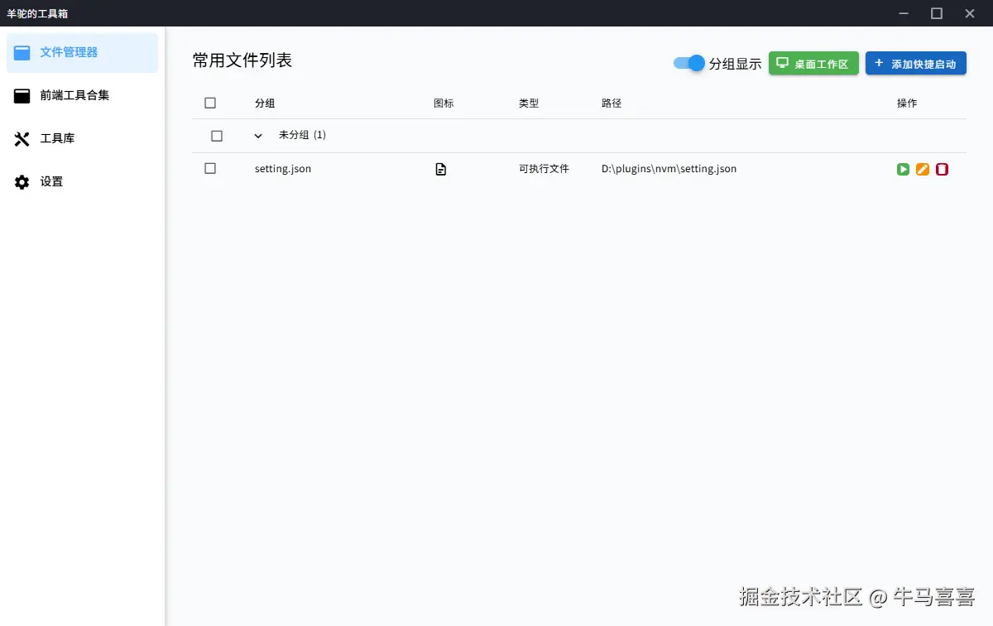Click the 桌面工作区 green button
Viewport: 993px width, 626px height.
813,62
